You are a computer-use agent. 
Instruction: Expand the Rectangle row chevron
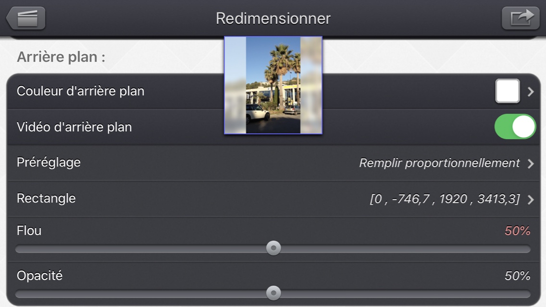click(x=530, y=200)
